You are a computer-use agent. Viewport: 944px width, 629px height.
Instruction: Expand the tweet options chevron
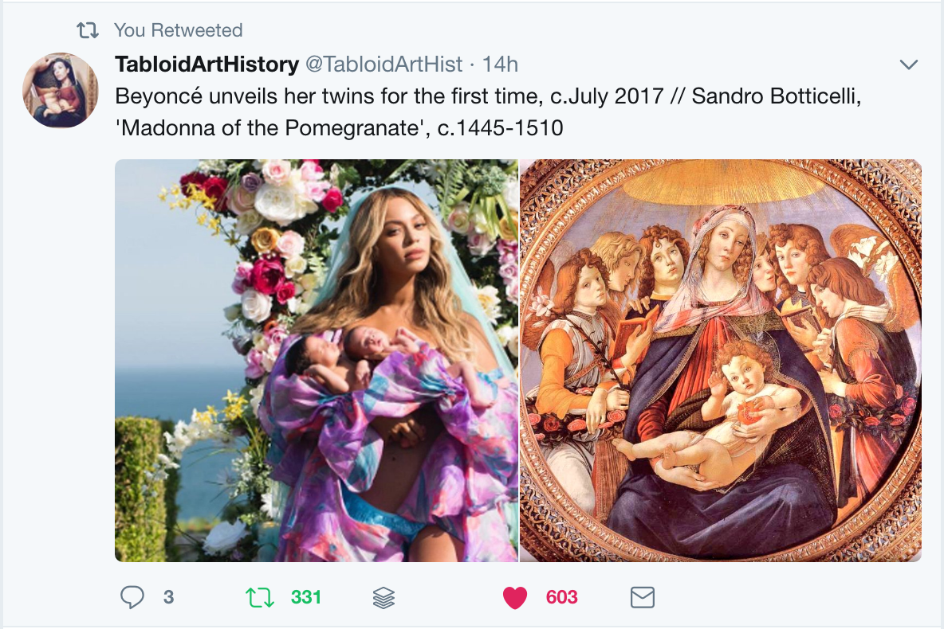pyautogui.click(x=908, y=64)
